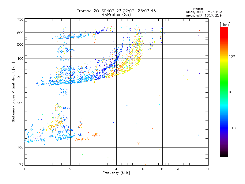Click the frequency axis tick label "8"
Screen dimensions: 245x184
pyautogui.click(x=162, y=169)
